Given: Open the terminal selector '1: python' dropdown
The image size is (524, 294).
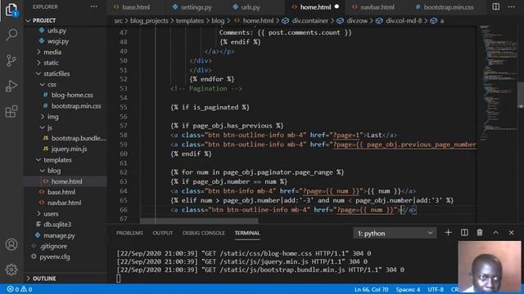Looking at the screenshot, I should (x=395, y=234).
